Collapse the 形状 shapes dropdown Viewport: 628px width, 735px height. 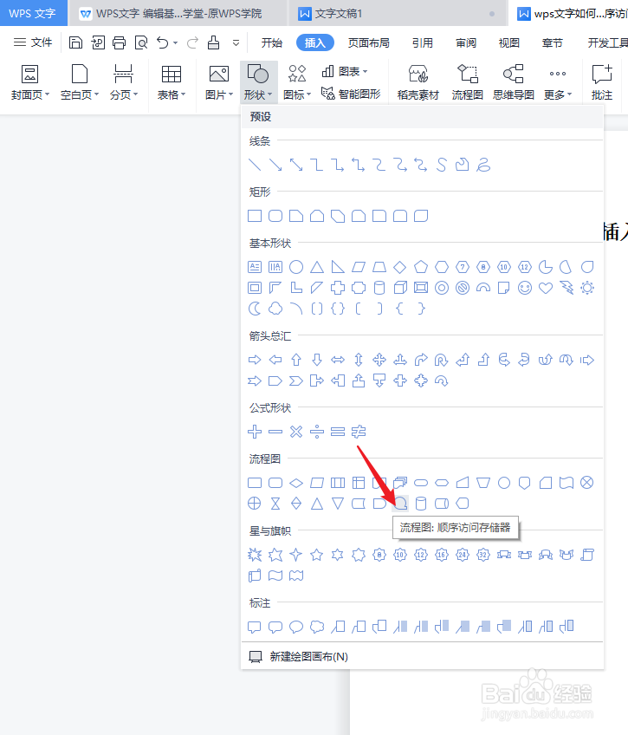pos(258,82)
